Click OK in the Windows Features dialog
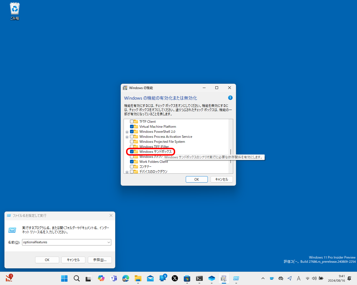Image resolution: width=357 pixels, height=285 pixels. 197,179
